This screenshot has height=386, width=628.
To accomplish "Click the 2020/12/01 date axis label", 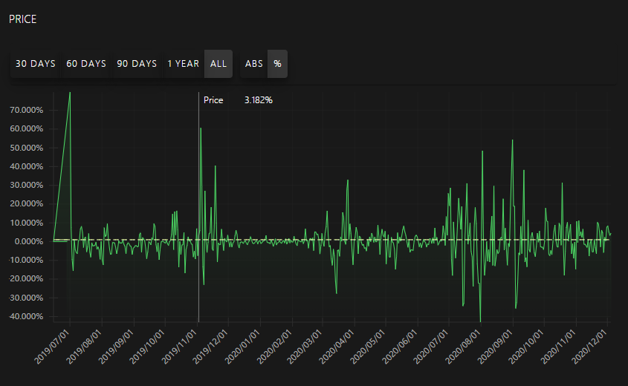I will [x=590, y=347].
